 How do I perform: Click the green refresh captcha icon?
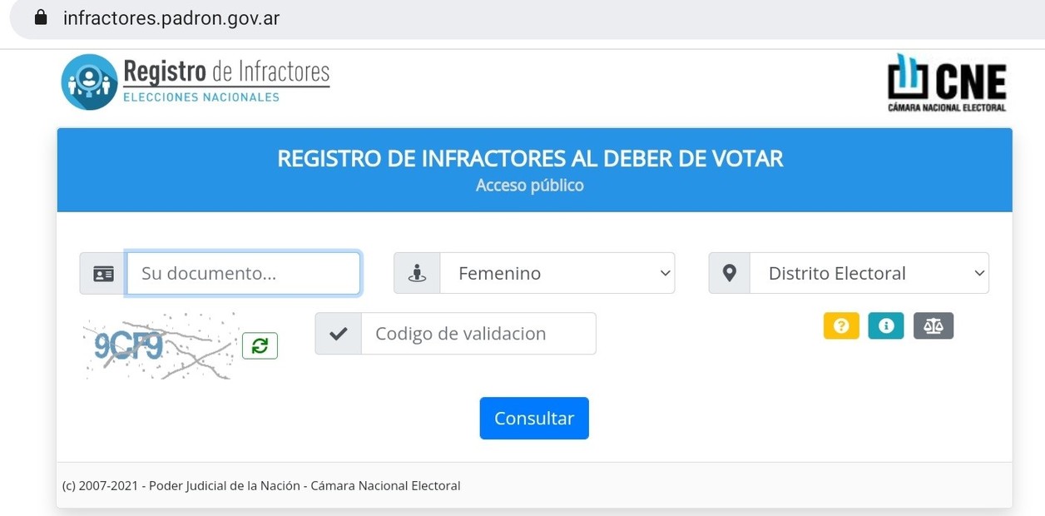click(x=260, y=346)
